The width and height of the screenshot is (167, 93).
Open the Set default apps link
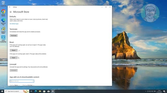point(14,24)
